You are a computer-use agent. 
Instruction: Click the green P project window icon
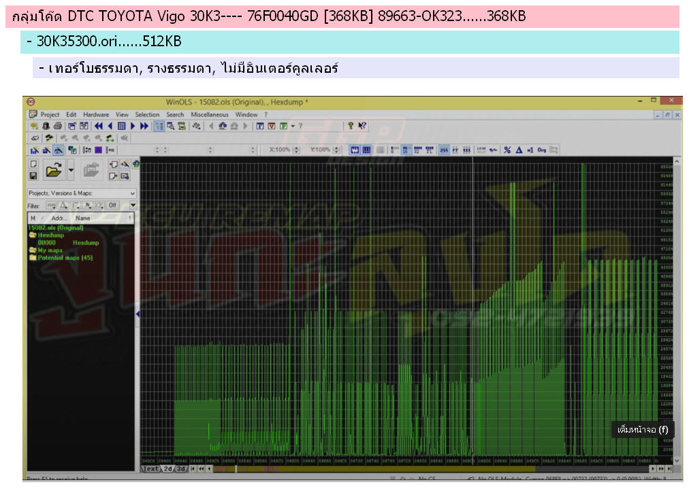tap(283, 126)
